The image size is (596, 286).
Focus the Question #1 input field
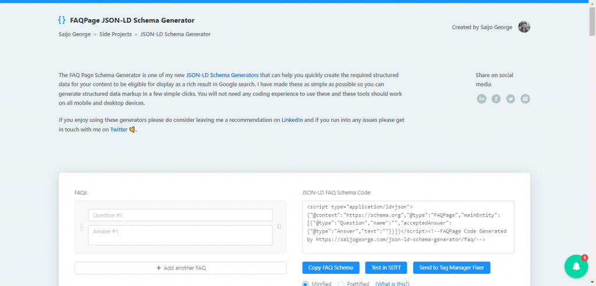coord(180,215)
